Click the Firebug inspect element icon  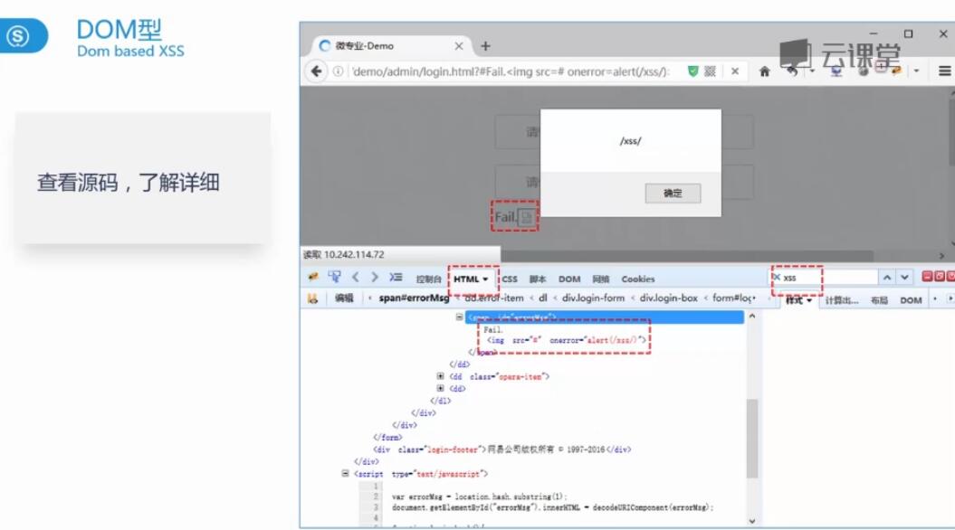(335, 278)
